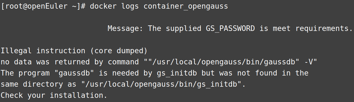Click the GS_PASSWORD text in the message
This screenshot has height=102, width=354.
click(x=230, y=28)
